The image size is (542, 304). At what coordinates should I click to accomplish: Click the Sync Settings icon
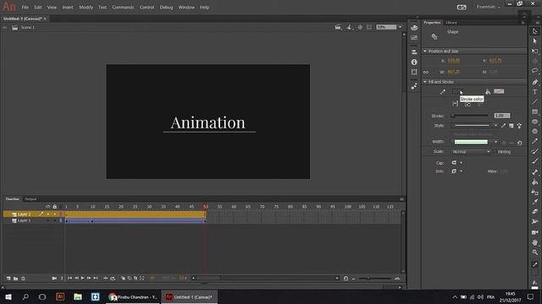click(x=462, y=7)
